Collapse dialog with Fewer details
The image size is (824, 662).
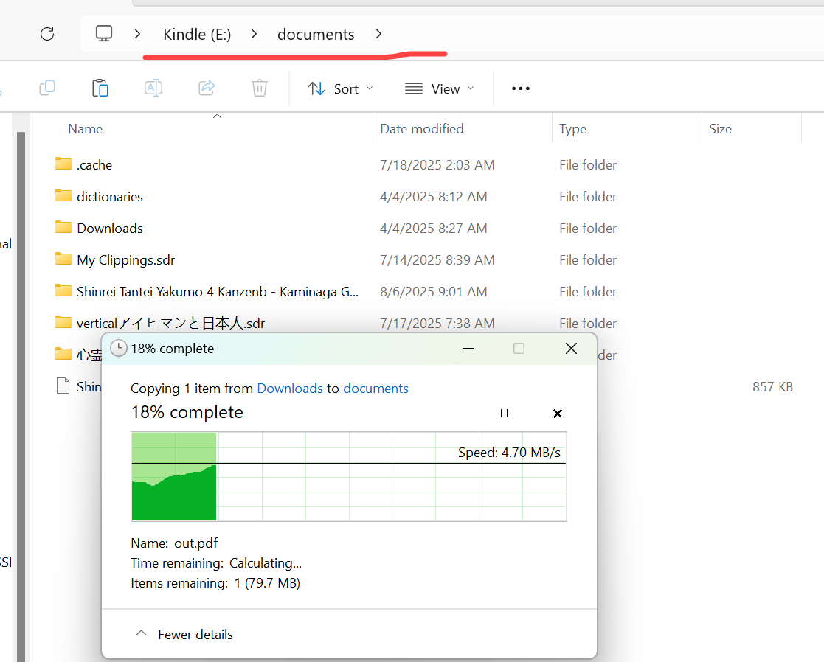click(184, 634)
